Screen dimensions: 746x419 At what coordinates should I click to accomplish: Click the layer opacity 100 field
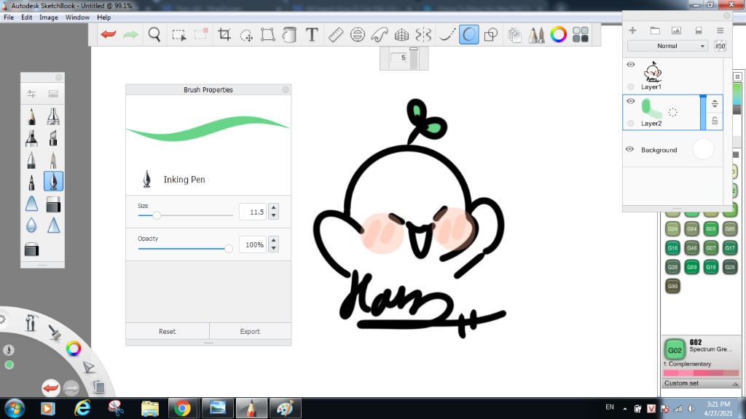[720, 46]
